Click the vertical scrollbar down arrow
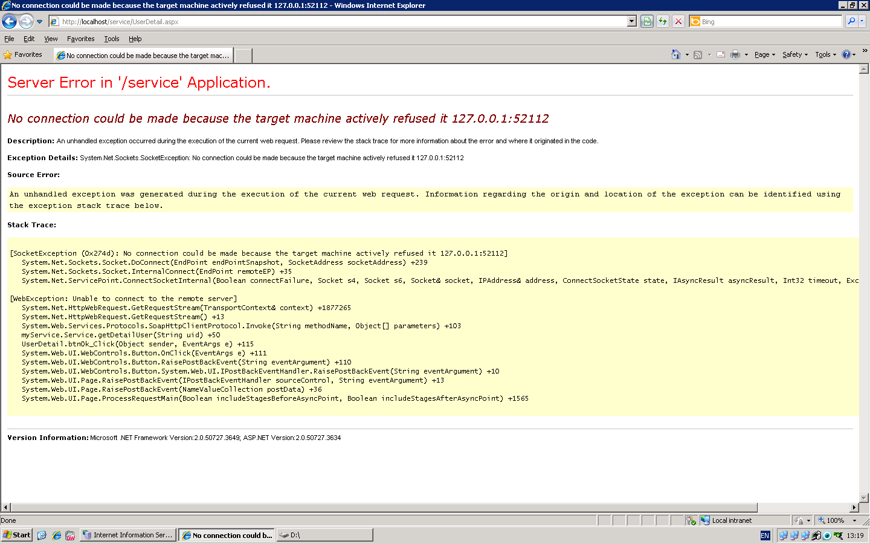The image size is (870, 544). 864,498
